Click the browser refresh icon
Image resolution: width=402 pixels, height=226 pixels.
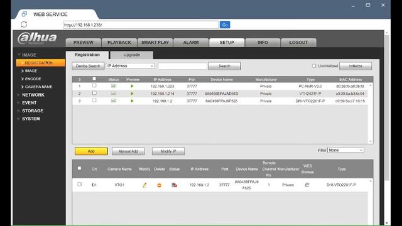point(24,24)
